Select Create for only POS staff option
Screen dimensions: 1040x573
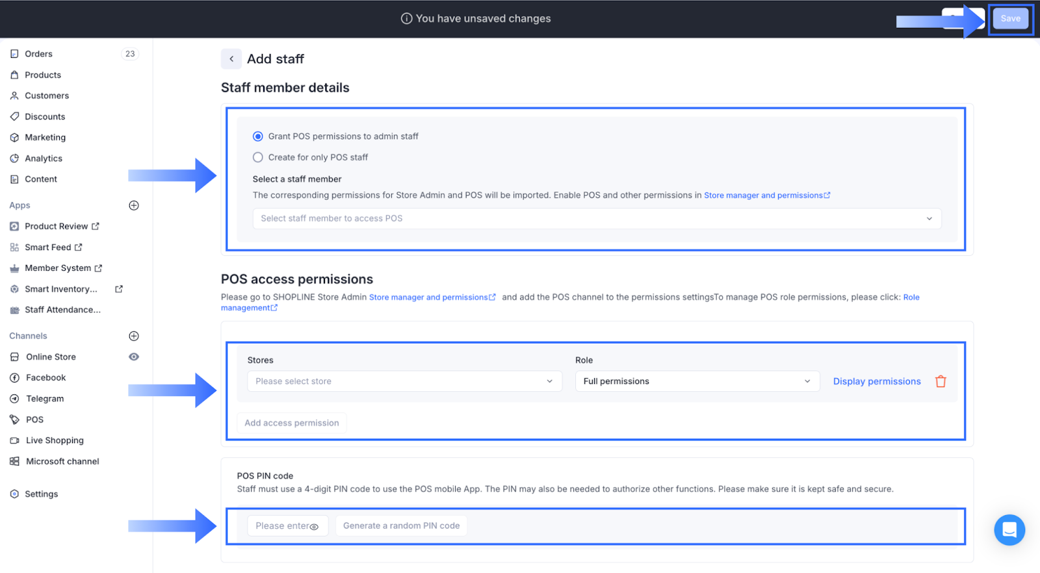point(258,157)
